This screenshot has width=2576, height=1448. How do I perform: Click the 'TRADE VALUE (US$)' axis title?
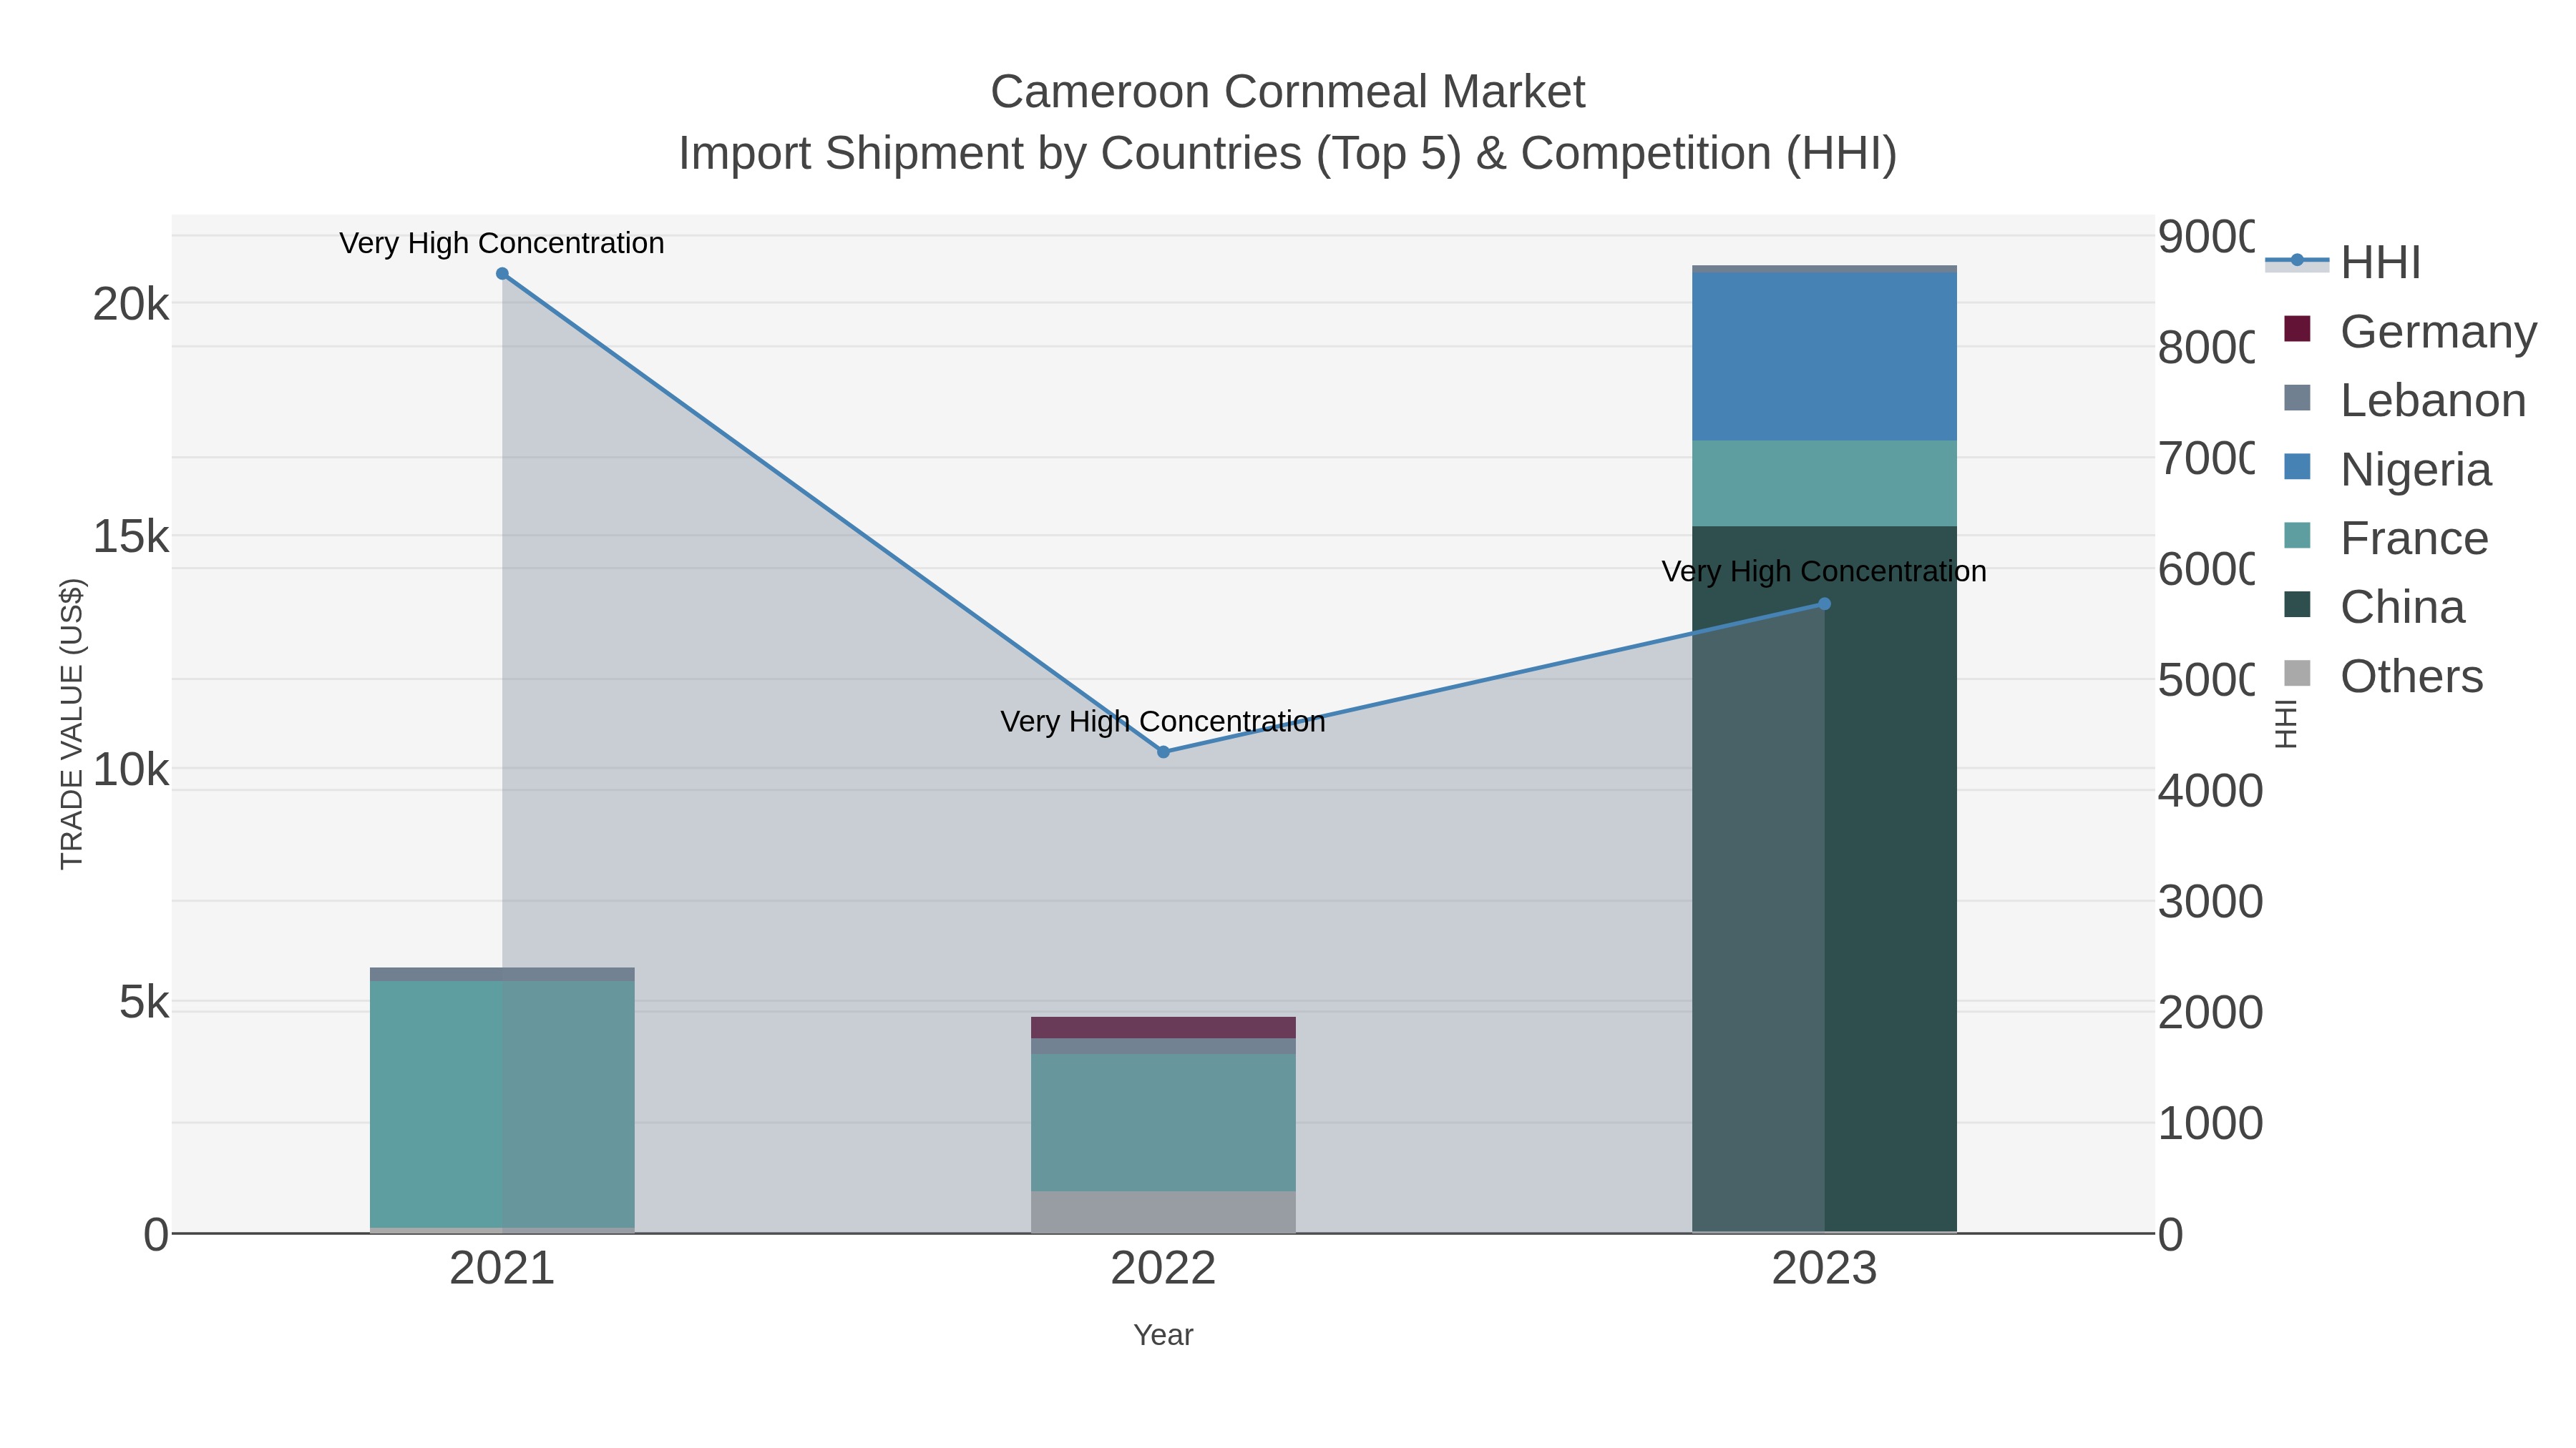click(72, 724)
